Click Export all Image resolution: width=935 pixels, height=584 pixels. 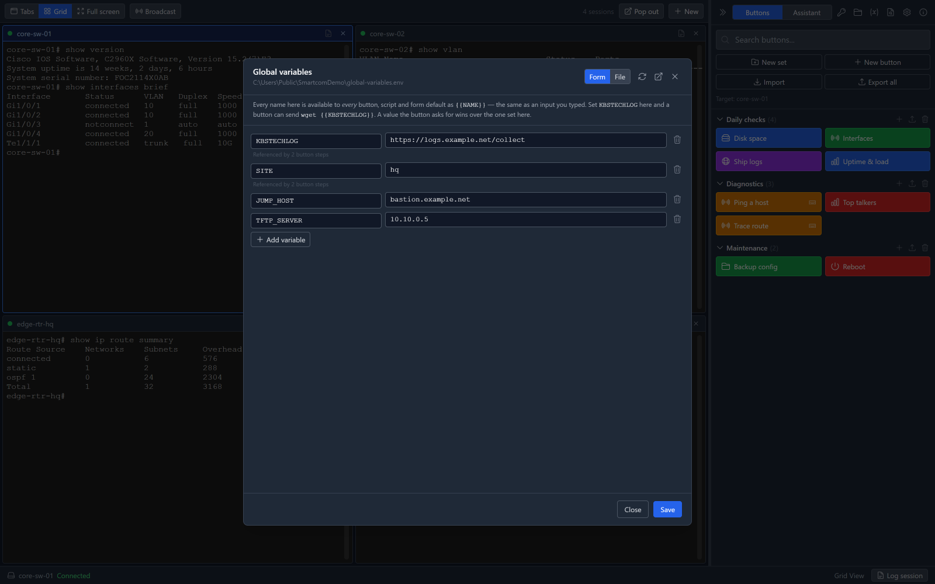[x=877, y=82]
